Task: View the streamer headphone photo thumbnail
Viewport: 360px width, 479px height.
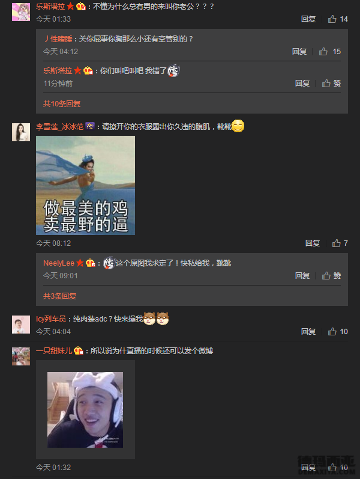Action: pyautogui.click(x=85, y=410)
